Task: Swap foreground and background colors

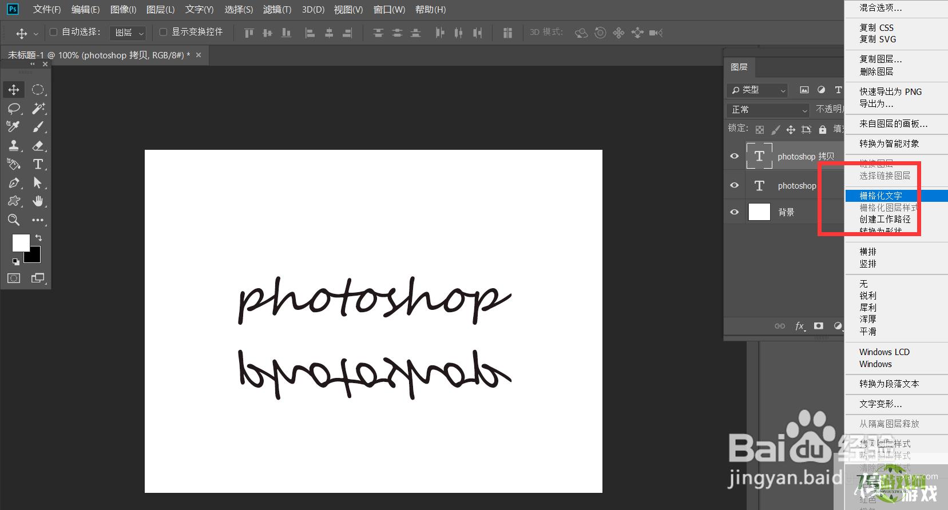Action: coord(38,237)
